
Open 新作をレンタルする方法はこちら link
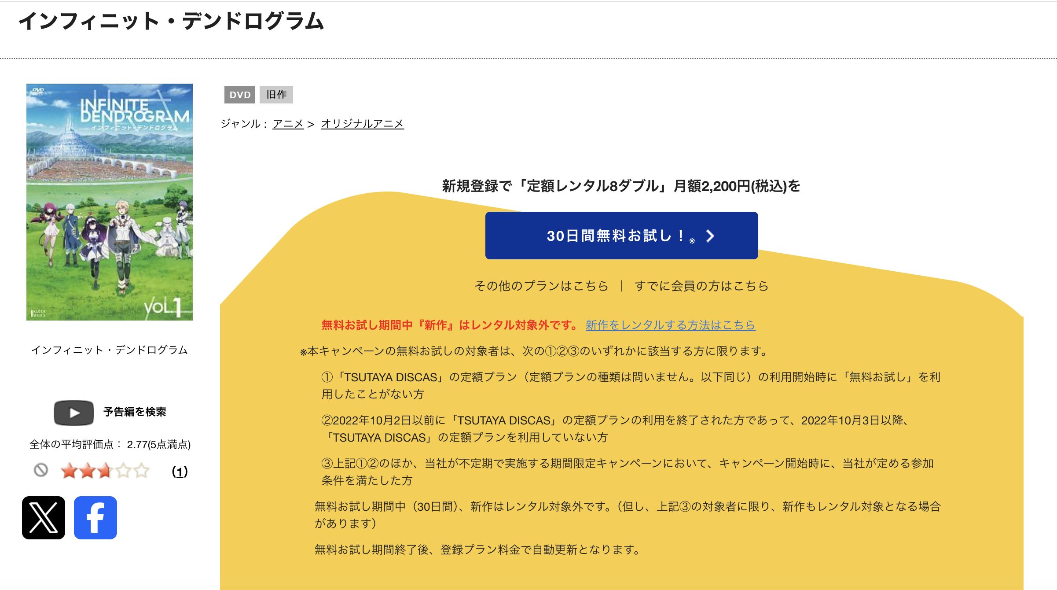pyautogui.click(x=671, y=325)
